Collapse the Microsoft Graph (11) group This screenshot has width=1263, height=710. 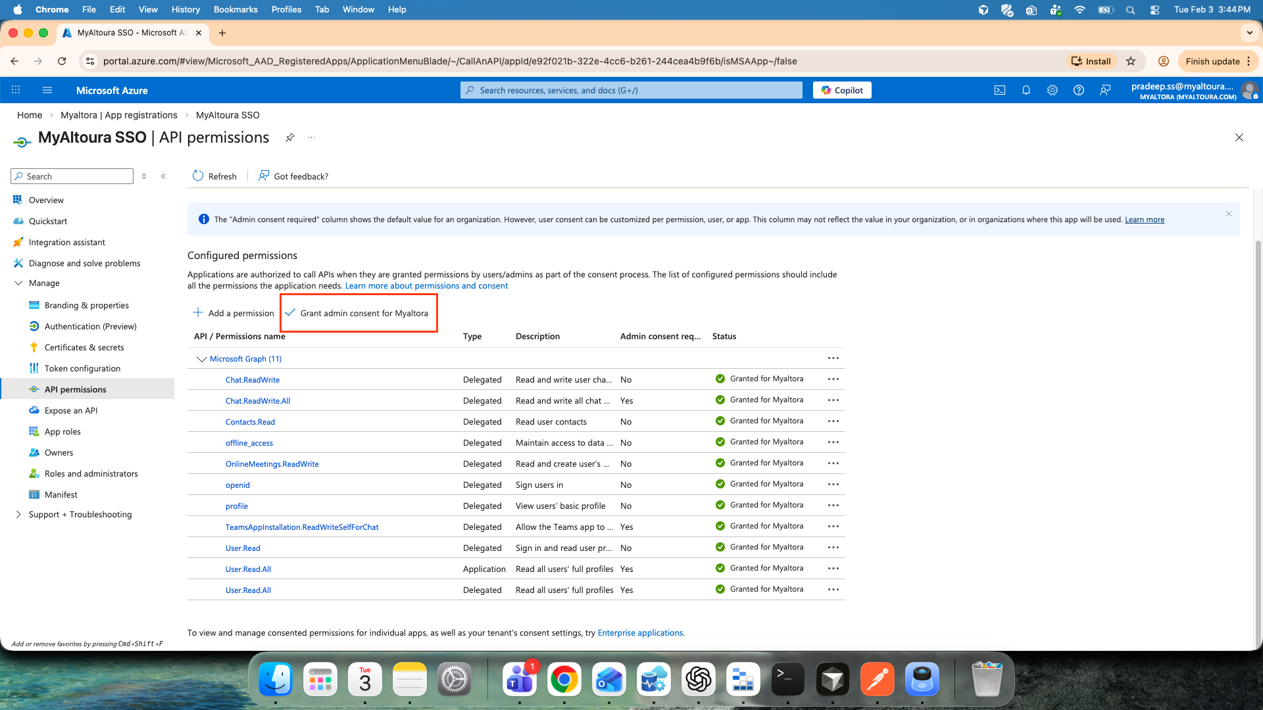tap(201, 359)
